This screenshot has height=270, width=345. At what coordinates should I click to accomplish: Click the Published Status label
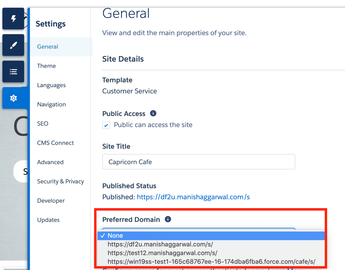point(129,186)
